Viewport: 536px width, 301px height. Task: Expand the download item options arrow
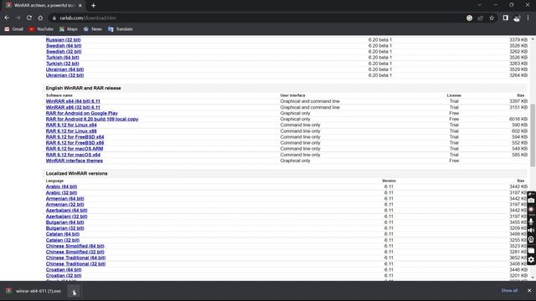74,291
